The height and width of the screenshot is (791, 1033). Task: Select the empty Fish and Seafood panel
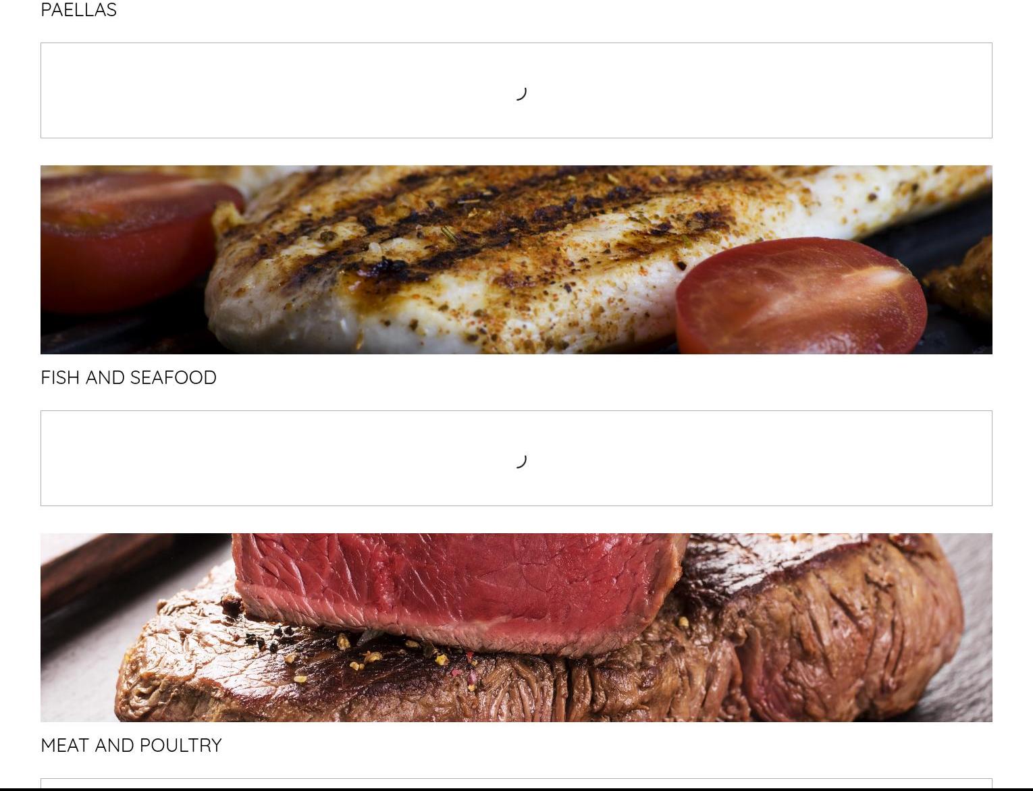click(x=516, y=458)
